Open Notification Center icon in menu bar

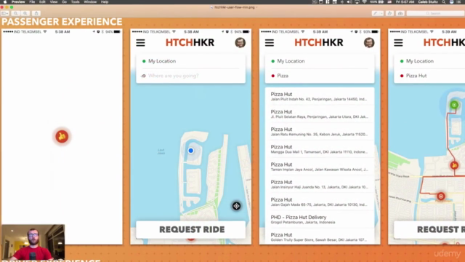(x=459, y=1)
